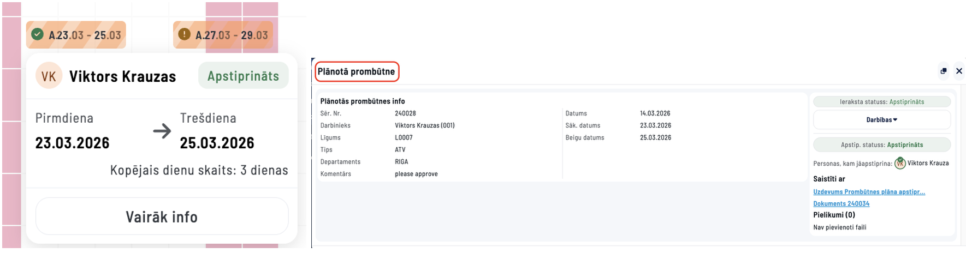Image resolution: width=966 pixels, height=253 pixels.
Task: Click the arrow between start and end dates
Action: (162, 131)
